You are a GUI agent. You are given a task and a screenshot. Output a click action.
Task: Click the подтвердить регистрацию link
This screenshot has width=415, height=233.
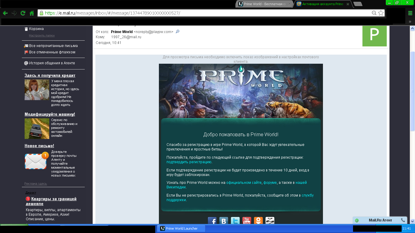click(189, 162)
